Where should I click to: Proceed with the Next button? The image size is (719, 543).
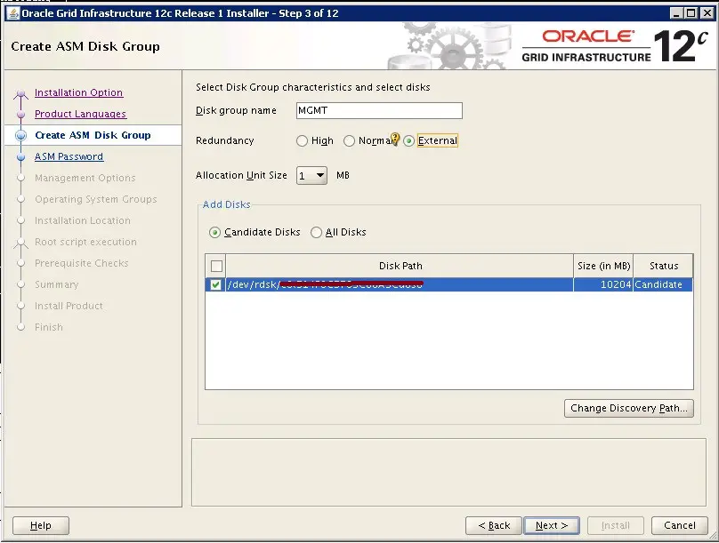pyautogui.click(x=552, y=525)
